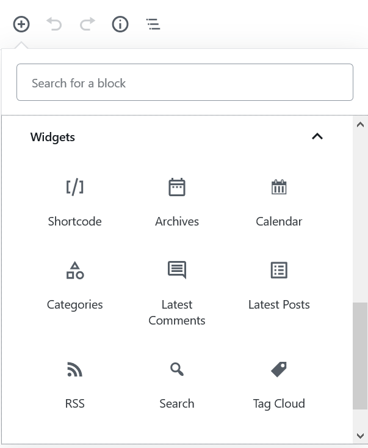Insert the Archives block
Image resolution: width=368 pixels, height=448 pixels.
(177, 202)
